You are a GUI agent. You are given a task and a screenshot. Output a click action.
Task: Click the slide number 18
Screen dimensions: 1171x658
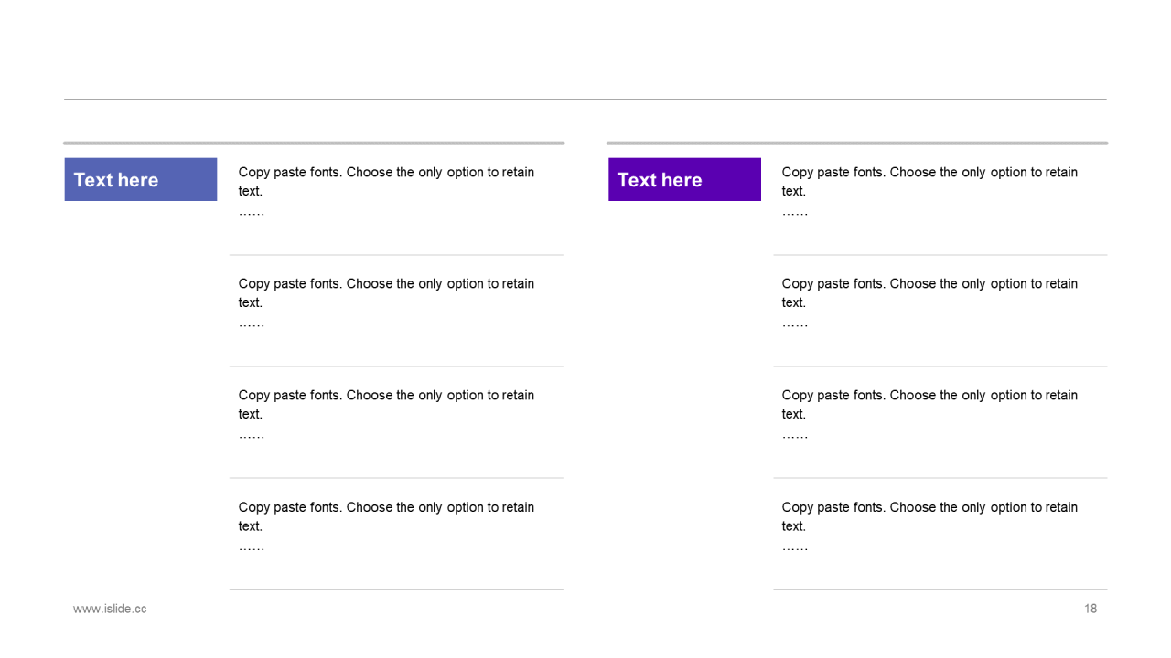point(1090,609)
